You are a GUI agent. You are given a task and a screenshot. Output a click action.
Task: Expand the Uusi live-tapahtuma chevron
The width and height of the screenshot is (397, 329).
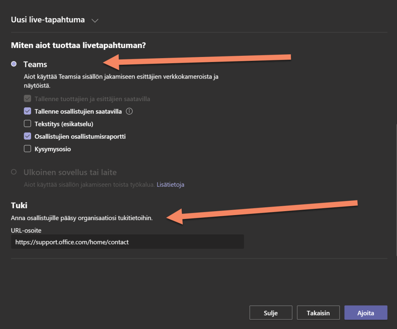pyautogui.click(x=95, y=21)
